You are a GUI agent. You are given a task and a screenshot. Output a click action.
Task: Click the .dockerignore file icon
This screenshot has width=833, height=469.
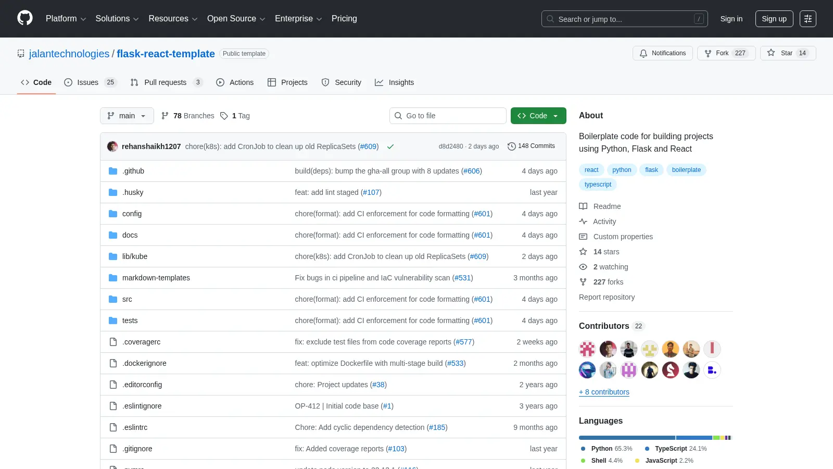tap(113, 363)
